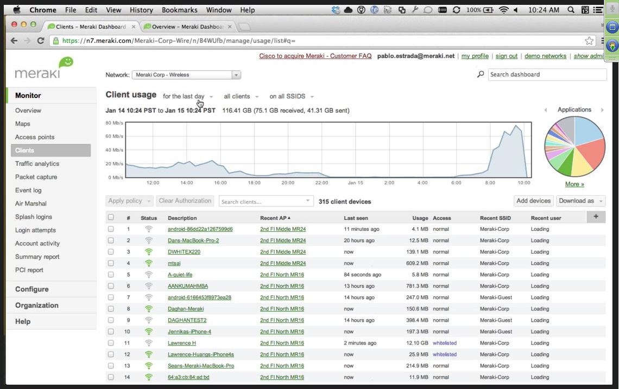Click the Wi-Fi status icon in menu bar
Viewport: 619px width, 389px height.
click(x=503, y=10)
